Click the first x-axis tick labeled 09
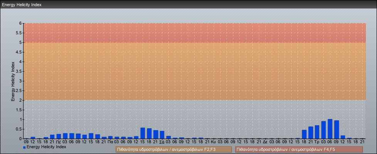The width and height of the screenshot is (377, 154). 26,142
